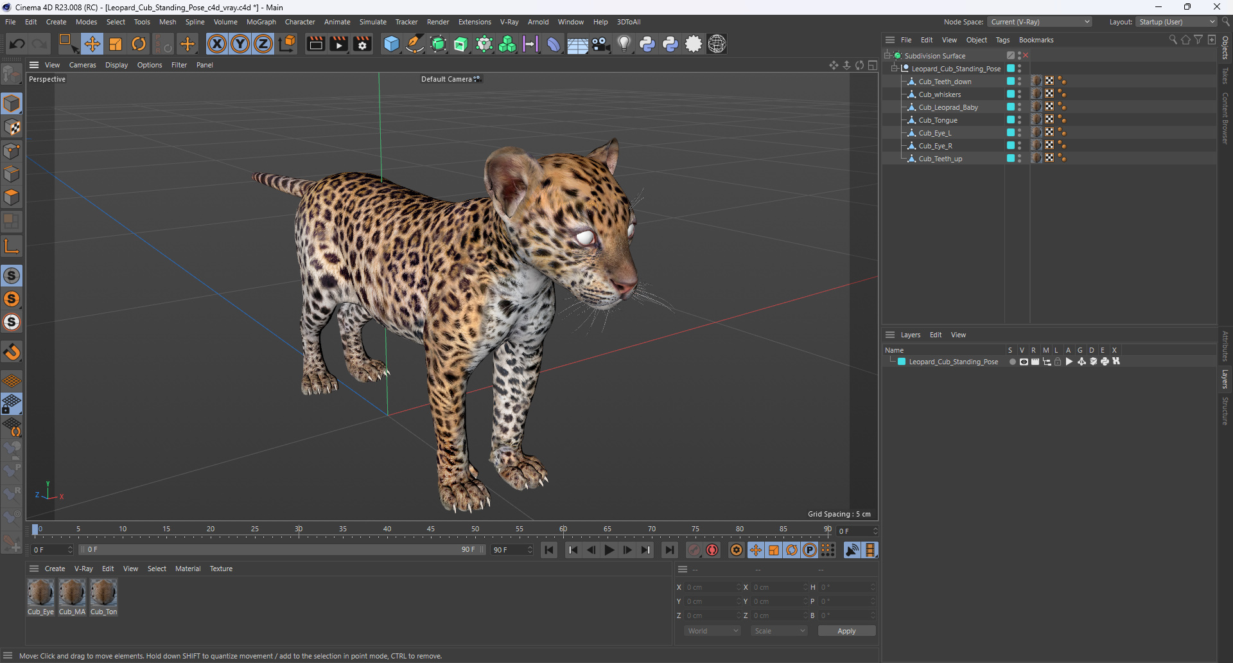
Task: Open Texture menu in material manager
Action: 221,569
